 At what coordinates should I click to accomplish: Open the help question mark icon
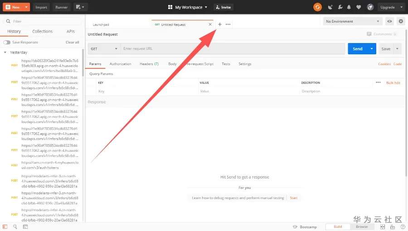(403, 227)
